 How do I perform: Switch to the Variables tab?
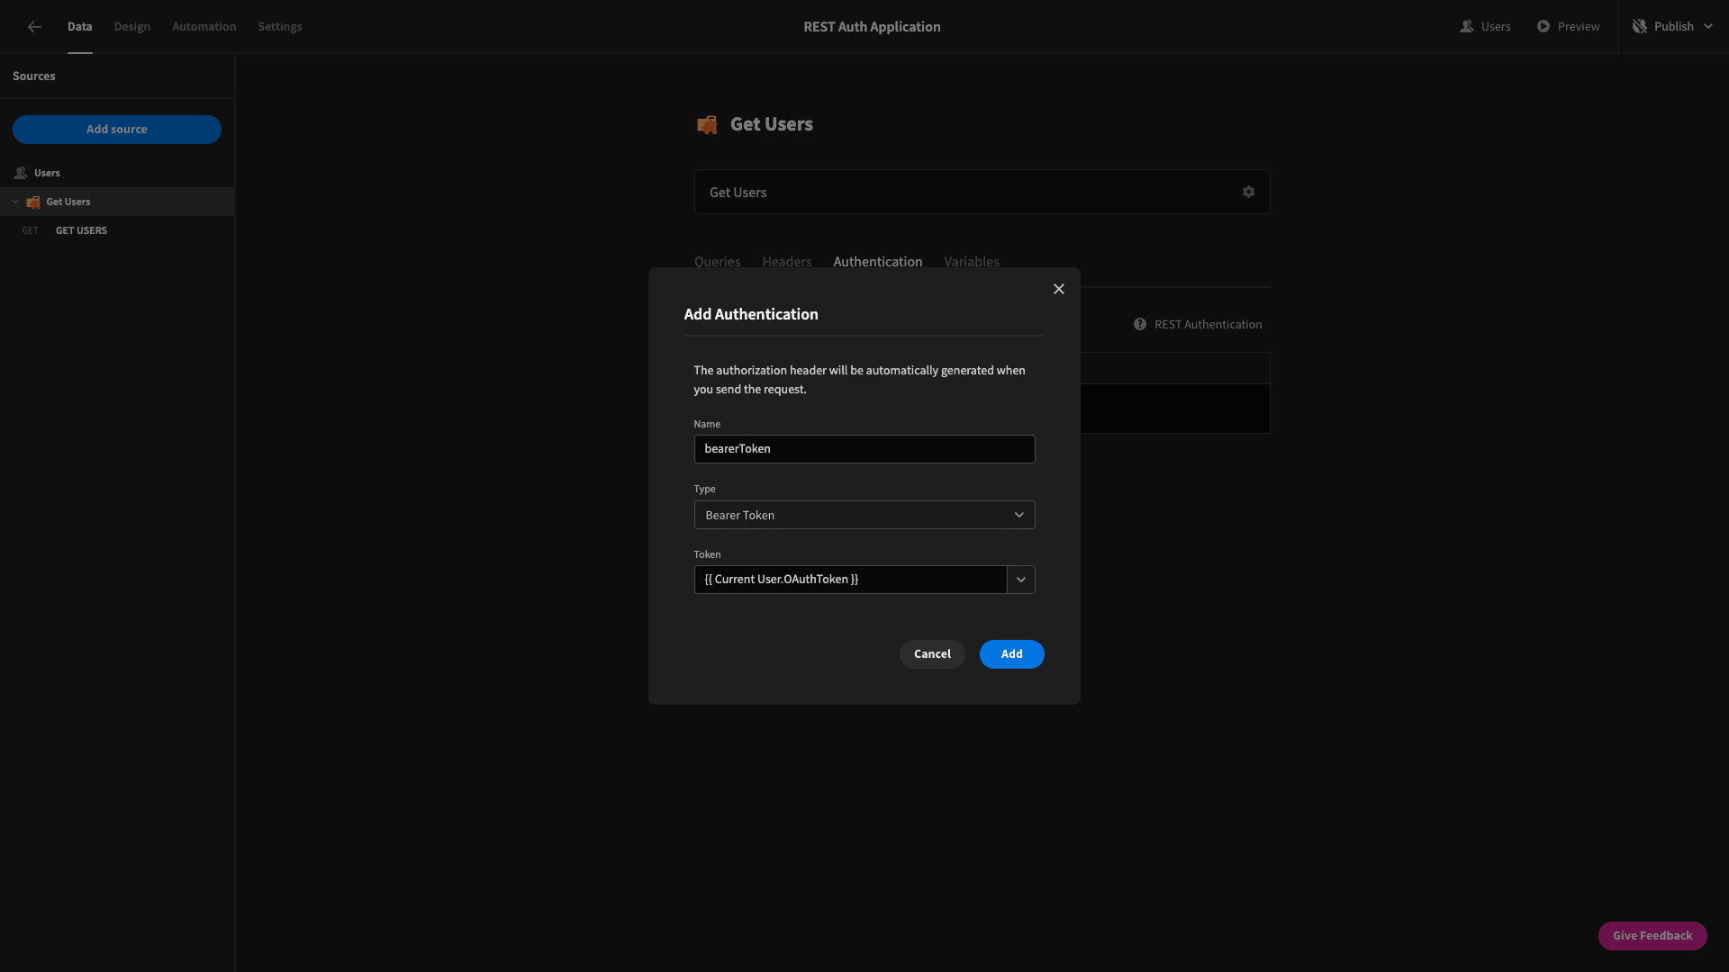pyautogui.click(x=972, y=262)
